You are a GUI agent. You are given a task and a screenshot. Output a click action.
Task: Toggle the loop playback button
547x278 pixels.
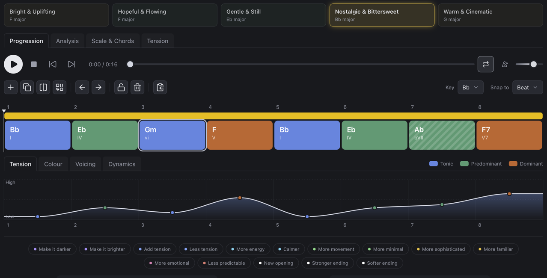(x=485, y=64)
